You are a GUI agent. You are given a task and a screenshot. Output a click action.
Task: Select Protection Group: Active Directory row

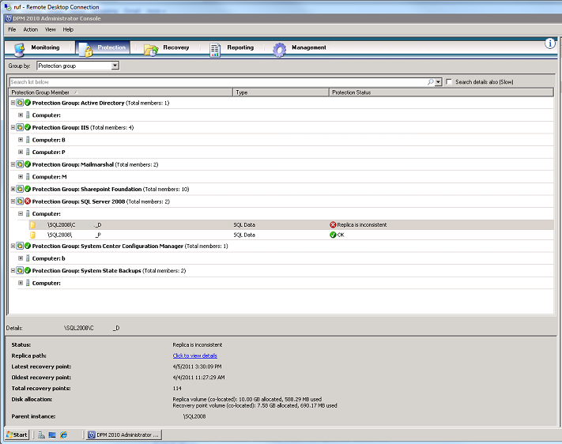point(281,103)
